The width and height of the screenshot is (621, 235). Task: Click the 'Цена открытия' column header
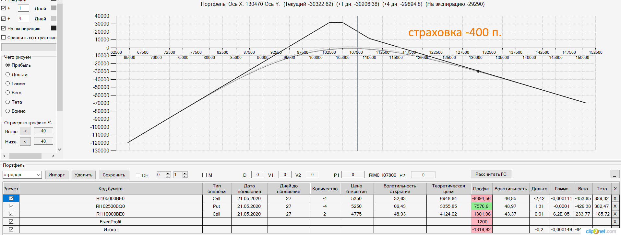coord(356,189)
